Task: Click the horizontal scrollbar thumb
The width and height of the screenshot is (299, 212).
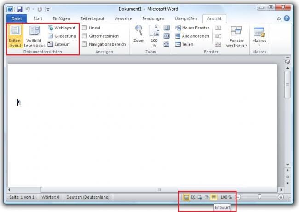Action: click(x=159, y=190)
